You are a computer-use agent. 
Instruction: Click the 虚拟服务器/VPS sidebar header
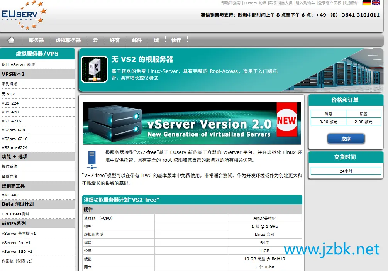(x=37, y=54)
